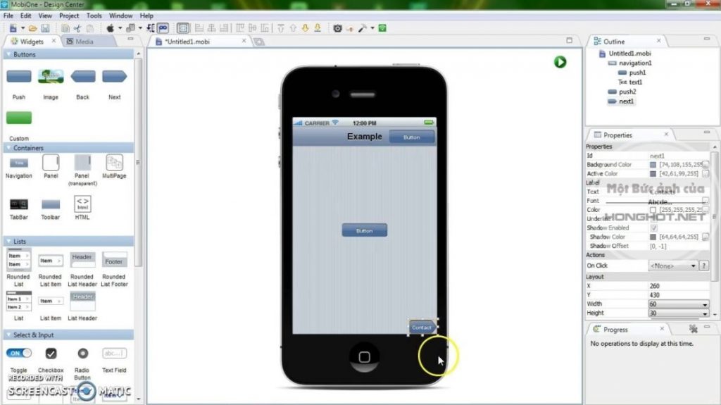
Task: Click the Cut scissors toolbar icon
Action: pos(77,29)
